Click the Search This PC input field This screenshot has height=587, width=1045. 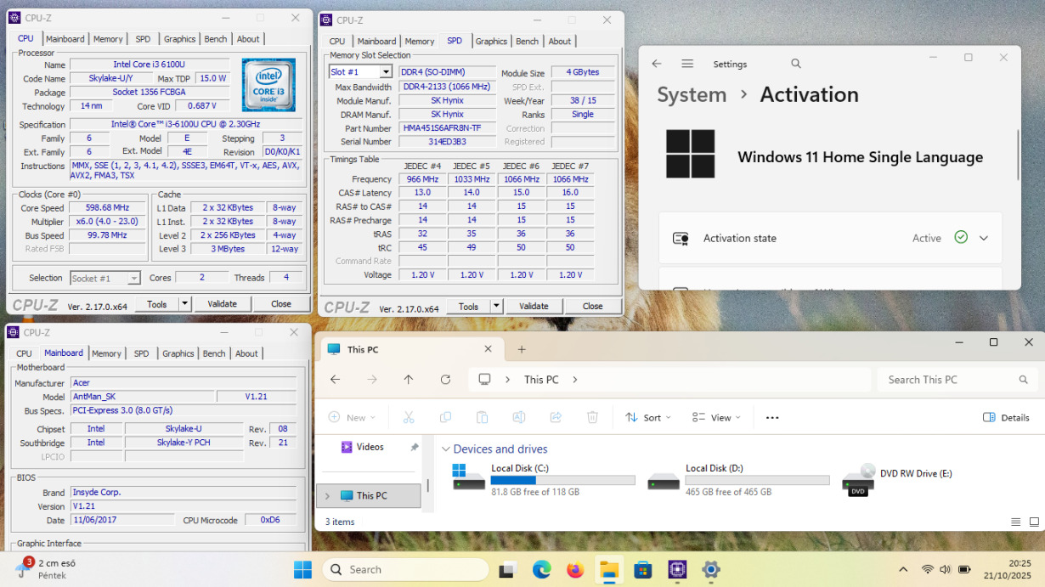(947, 380)
